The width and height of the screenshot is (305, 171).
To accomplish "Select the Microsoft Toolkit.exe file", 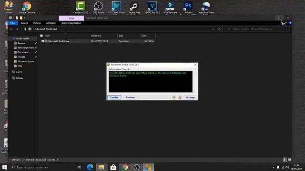I will (x=59, y=41).
